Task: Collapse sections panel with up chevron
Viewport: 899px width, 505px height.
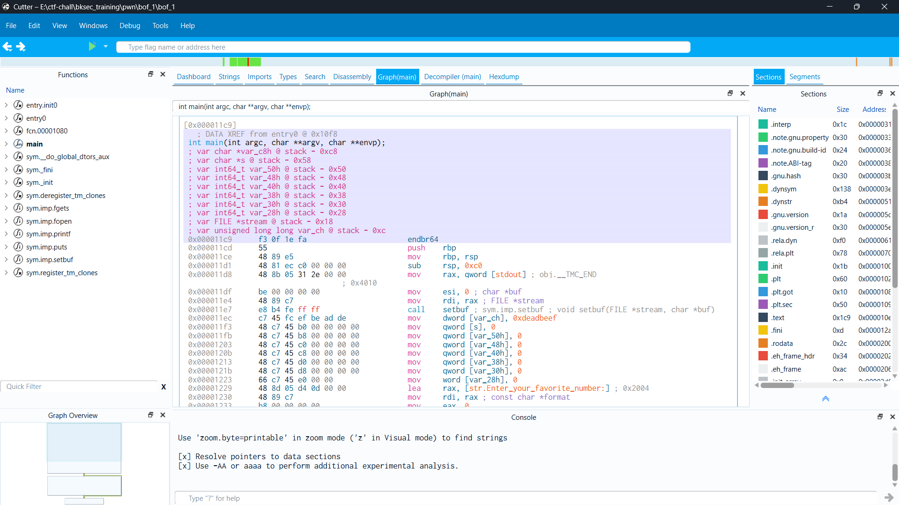Action: pyautogui.click(x=825, y=399)
